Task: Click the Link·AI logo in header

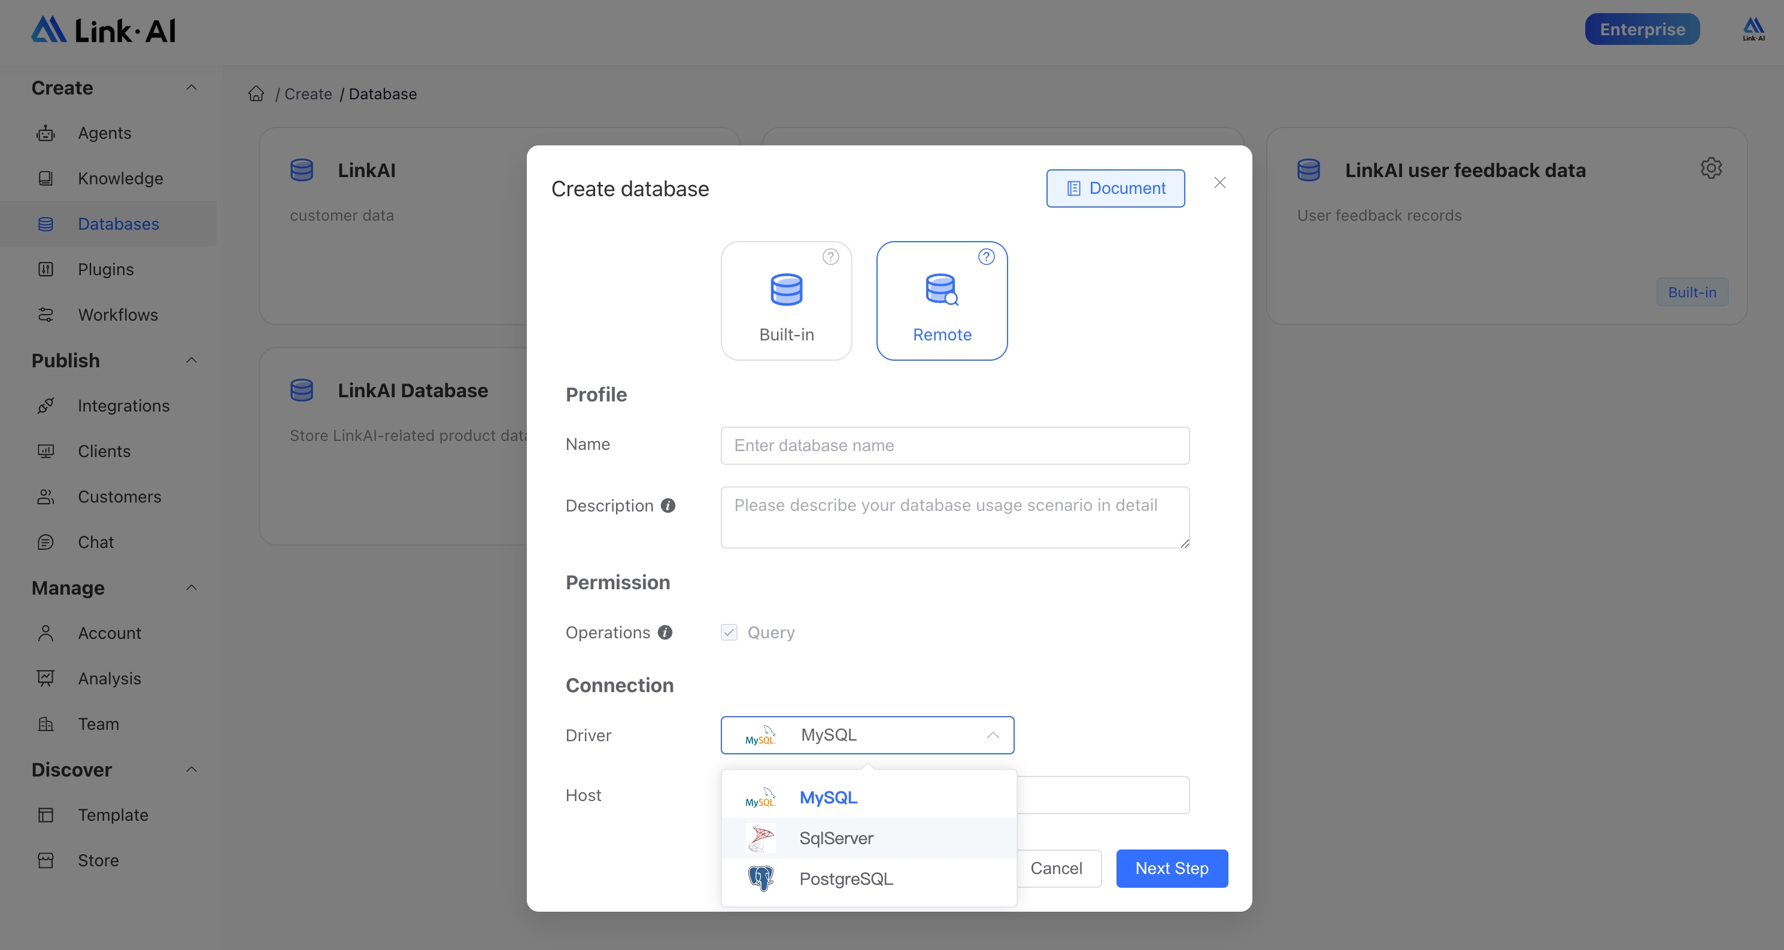Action: coord(103,30)
